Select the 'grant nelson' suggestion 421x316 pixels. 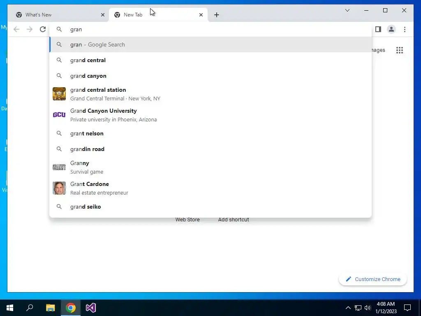coord(211,133)
